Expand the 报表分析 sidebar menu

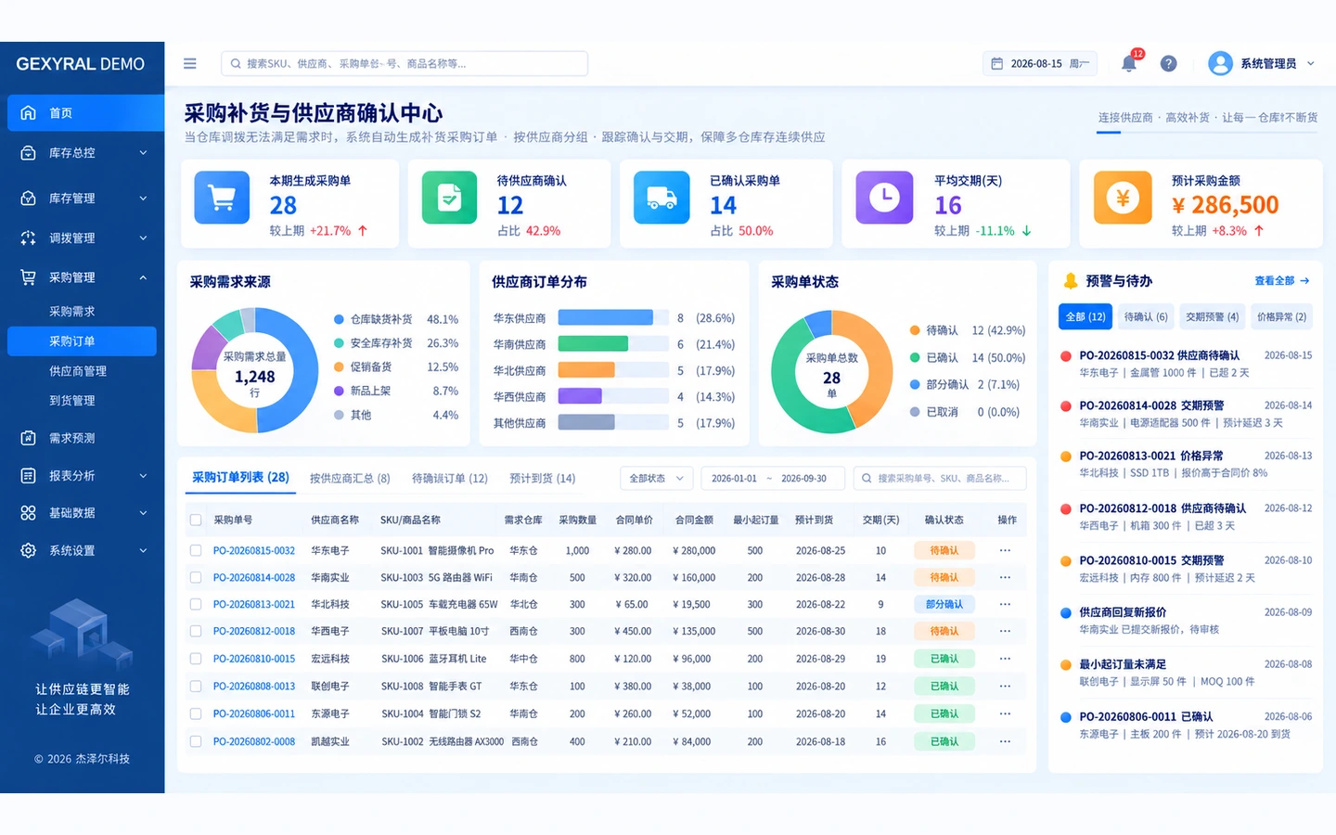(x=143, y=476)
